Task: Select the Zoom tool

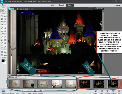Action: pyautogui.click(x=2, y=10)
